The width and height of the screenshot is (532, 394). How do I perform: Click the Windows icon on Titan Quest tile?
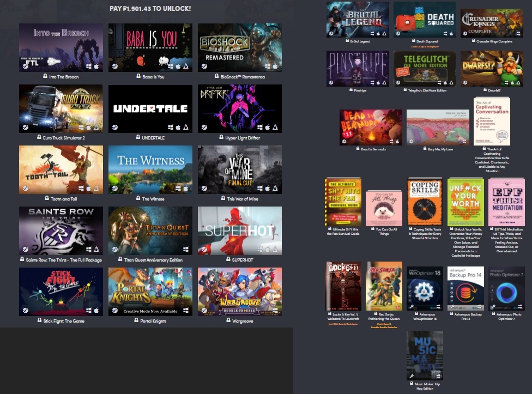[185, 249]
